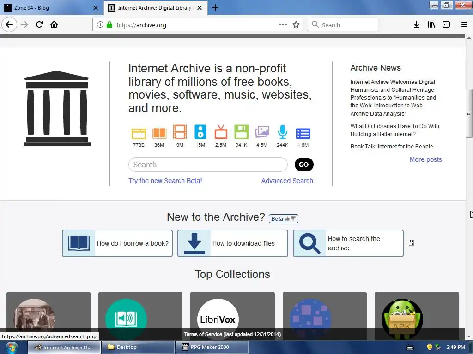The width and height of the screenshot is (473, 354).
Task: Open the audio (15M) speaker icon
Action: 200,132
